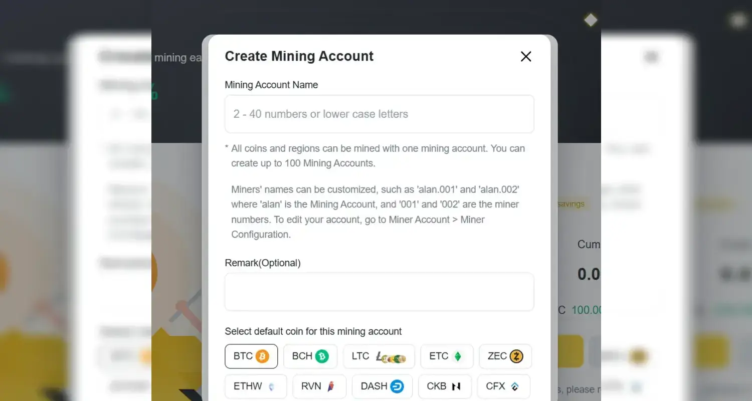752x401 pixels.
Task: Switch default coin from BTC to BCH
Action: click(310, 356)
